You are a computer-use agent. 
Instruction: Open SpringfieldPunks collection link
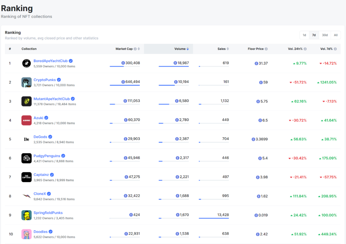tap(48, 213)
